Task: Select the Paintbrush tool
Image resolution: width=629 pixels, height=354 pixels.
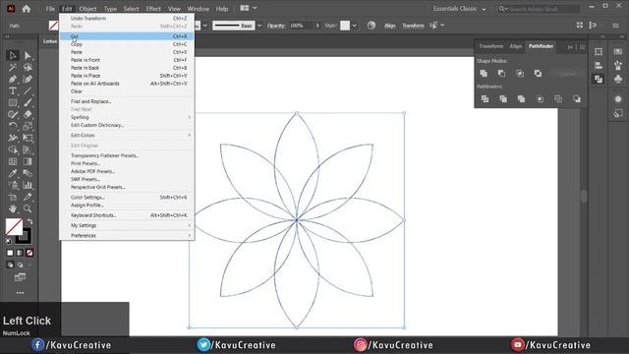Action: click(x=28, y=102)
